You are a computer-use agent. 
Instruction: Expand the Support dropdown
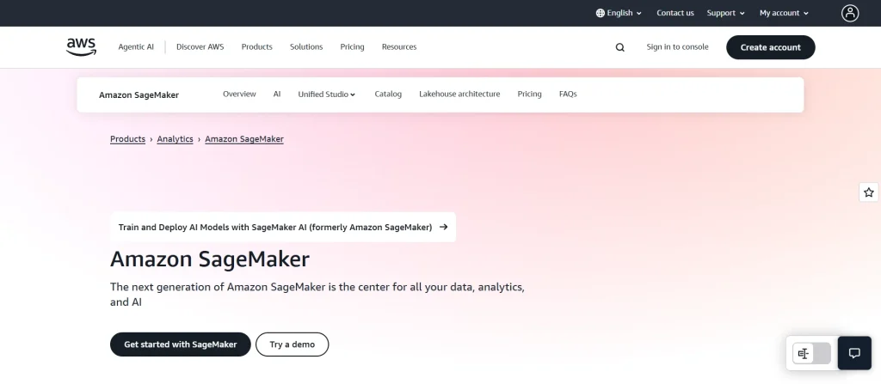tap(726, 13)
